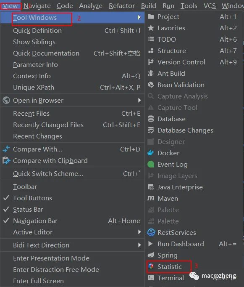Click the Favorites star icon
Image resolution: width=244 pixels, height=287 pixels.
(x=151, y=28)
